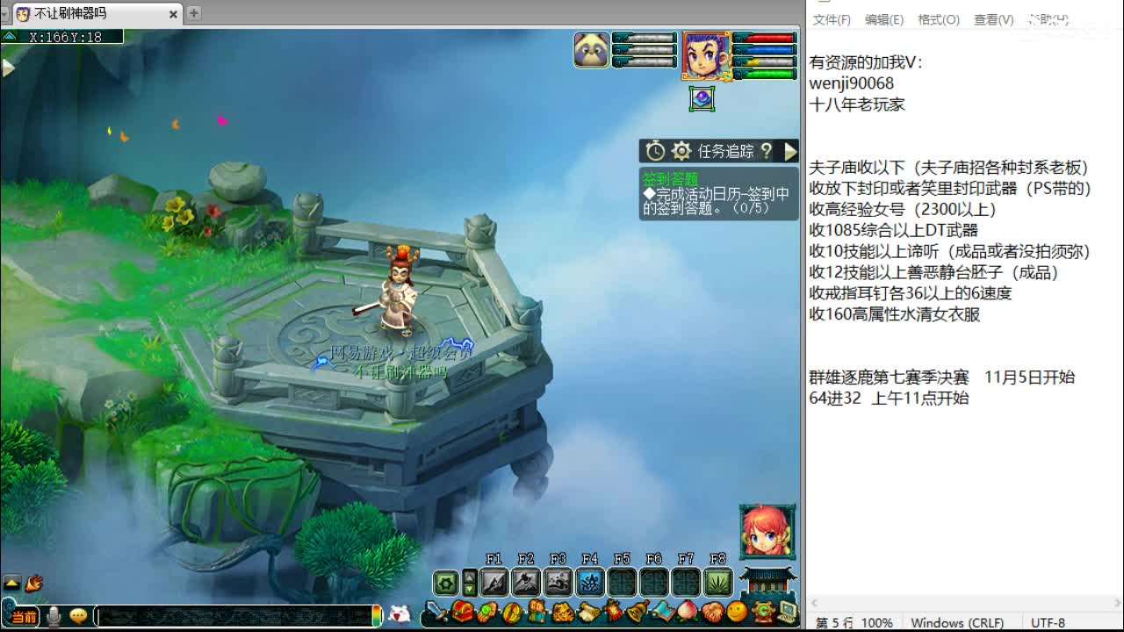1124x632 pixels.
Task: Click the pagoda building icon
Action: tap(767, 583)
